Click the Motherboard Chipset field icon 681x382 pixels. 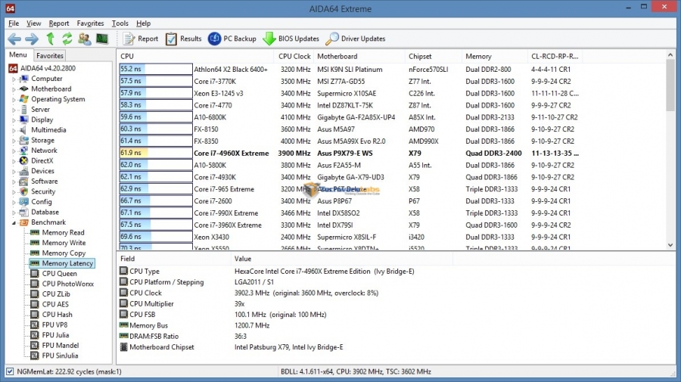tap(124, 347)
